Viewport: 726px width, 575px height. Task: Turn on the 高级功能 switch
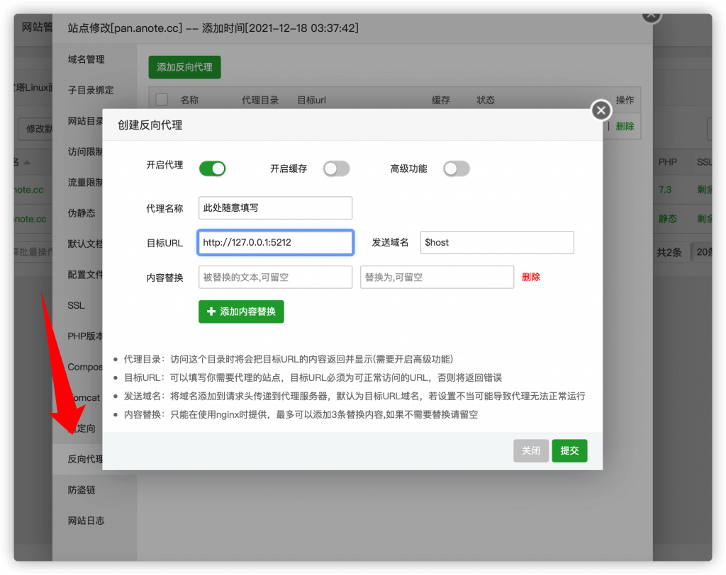click(457, 169)
